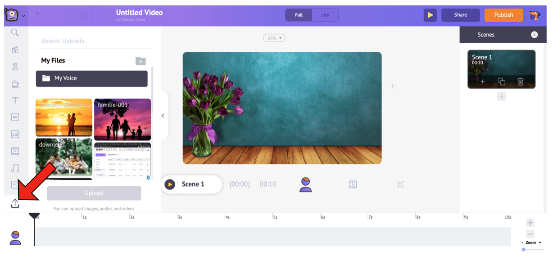Open the Upload section in sidebar
The height and width of the screenshot is (266, 553).
15,204
